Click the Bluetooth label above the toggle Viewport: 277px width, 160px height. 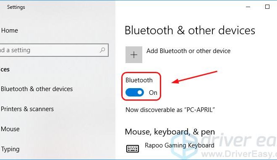pyautogui.click(x=139, y=80)
